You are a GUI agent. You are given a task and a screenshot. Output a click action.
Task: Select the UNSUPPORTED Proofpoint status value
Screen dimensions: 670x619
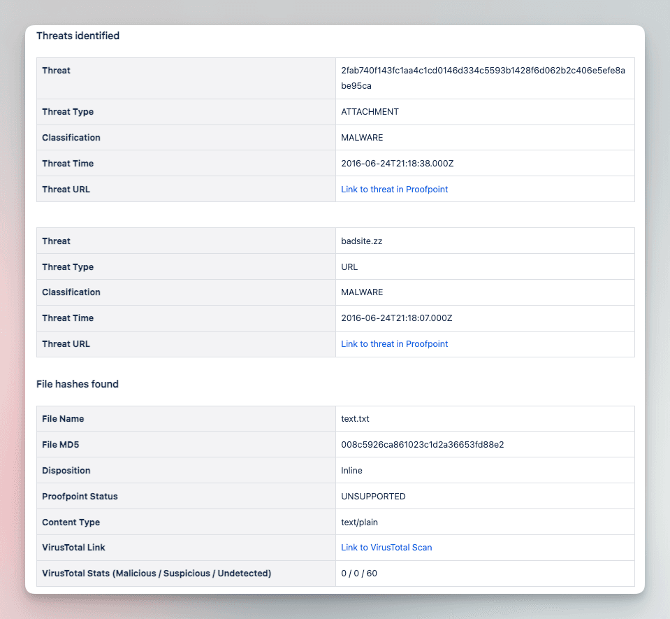coord(373,496)
